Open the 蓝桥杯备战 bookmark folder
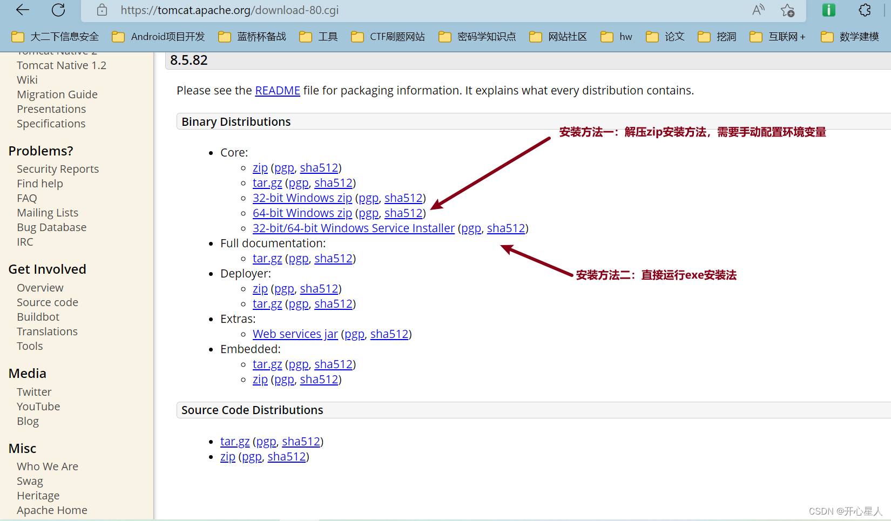 pos(252,37)
